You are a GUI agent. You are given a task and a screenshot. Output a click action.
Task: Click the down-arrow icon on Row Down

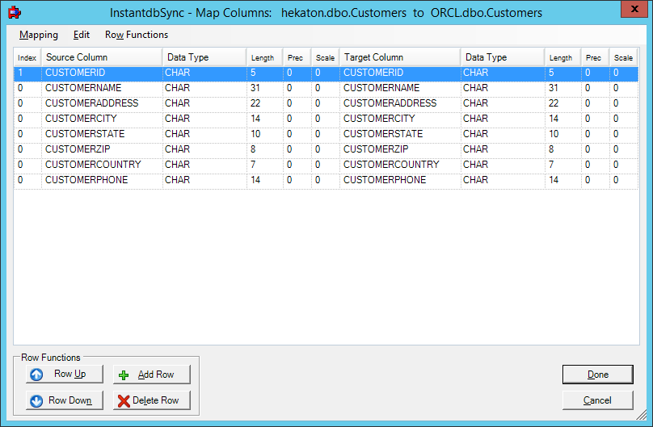(36, 400)
